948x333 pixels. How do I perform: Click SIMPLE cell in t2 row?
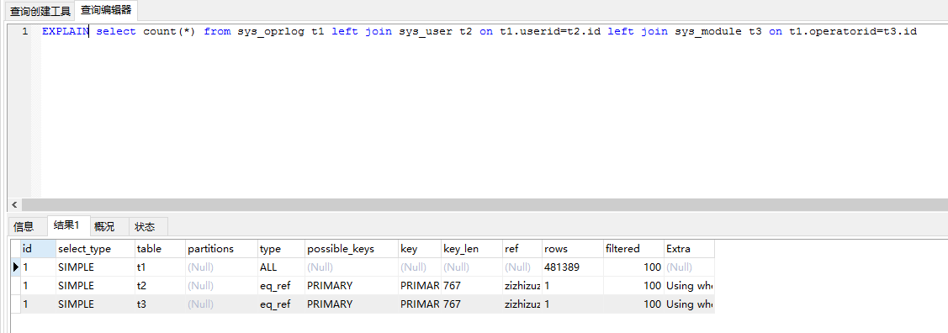[x=96, y=286]
